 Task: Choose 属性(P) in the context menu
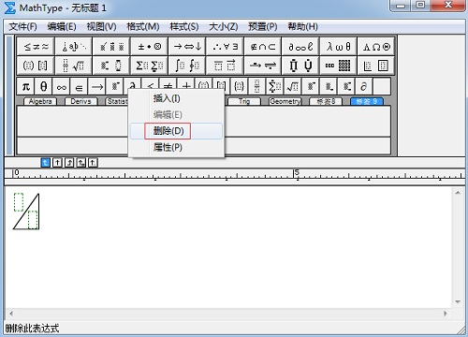pyautogui.click(x=176, y=147)
